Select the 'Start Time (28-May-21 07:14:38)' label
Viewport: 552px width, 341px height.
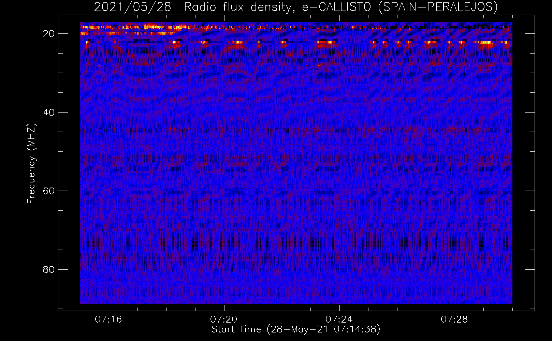296,329
